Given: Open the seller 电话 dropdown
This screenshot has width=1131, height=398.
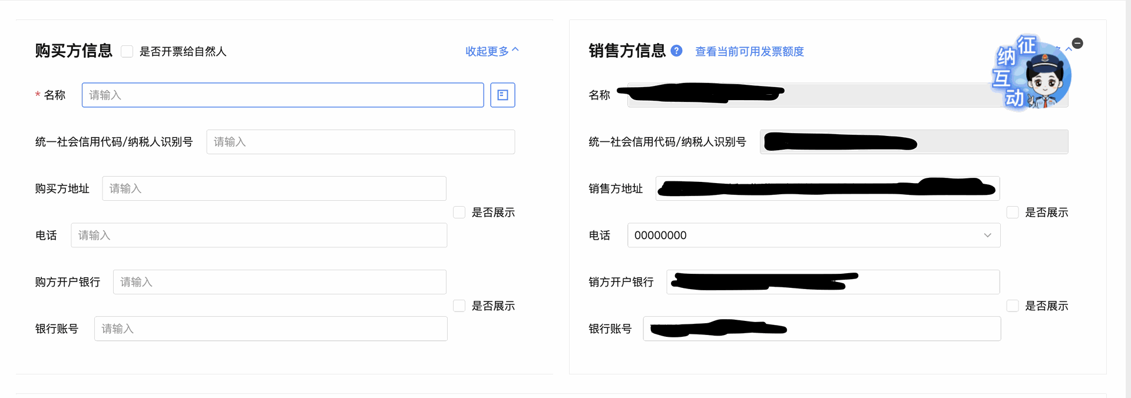Looking at the screenshot, I should 813,235.
